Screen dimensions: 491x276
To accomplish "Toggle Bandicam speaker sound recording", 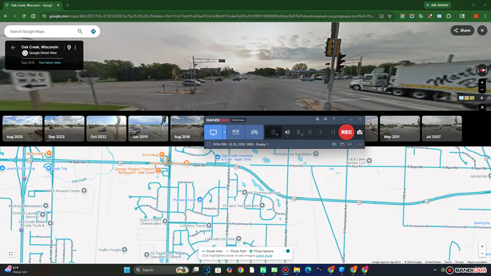I will tap(287, 133).
